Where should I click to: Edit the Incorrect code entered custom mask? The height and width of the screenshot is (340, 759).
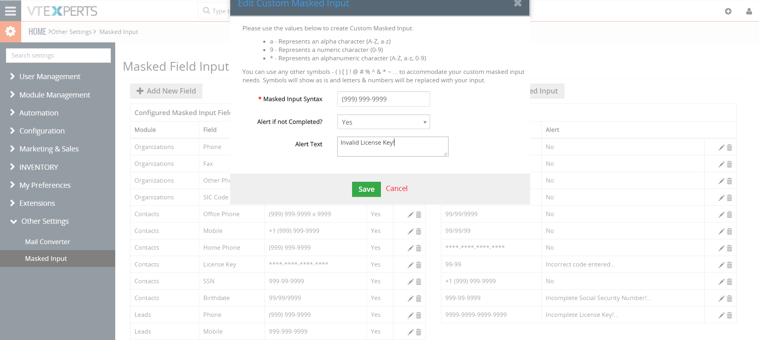point(721,265)
